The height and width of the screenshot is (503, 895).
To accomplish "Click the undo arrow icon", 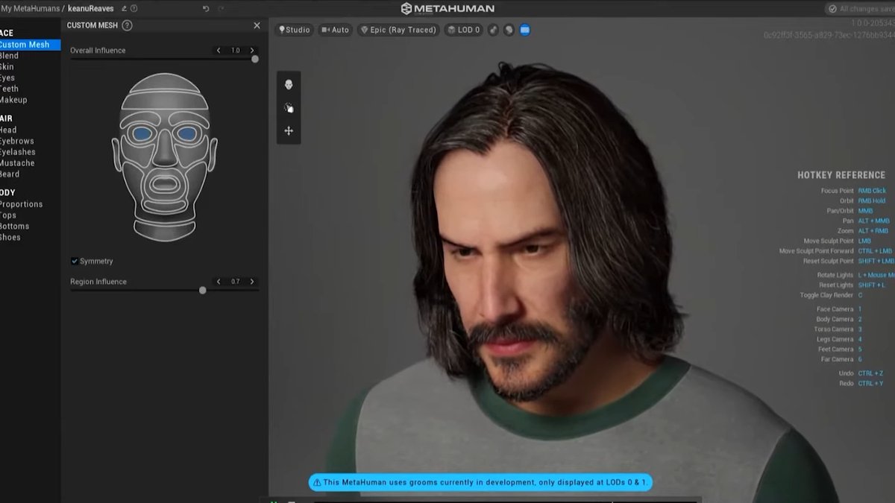I will (x=206, y=9).
